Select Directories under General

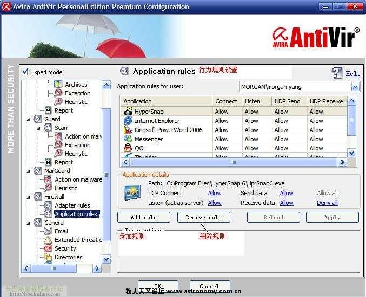click(69, 257)
